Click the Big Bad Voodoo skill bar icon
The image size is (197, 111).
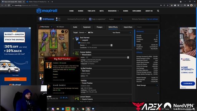[41, 76]
